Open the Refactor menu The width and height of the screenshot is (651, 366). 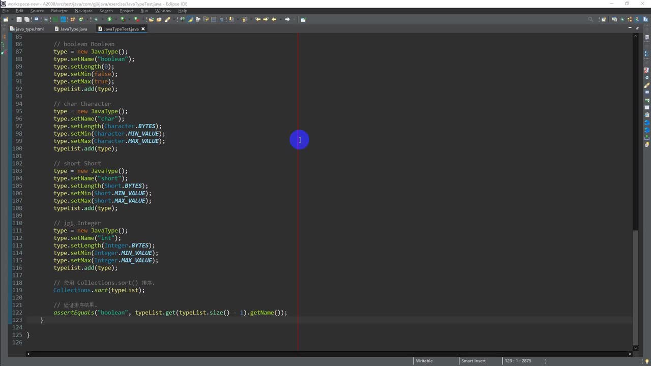pos(59,11)
